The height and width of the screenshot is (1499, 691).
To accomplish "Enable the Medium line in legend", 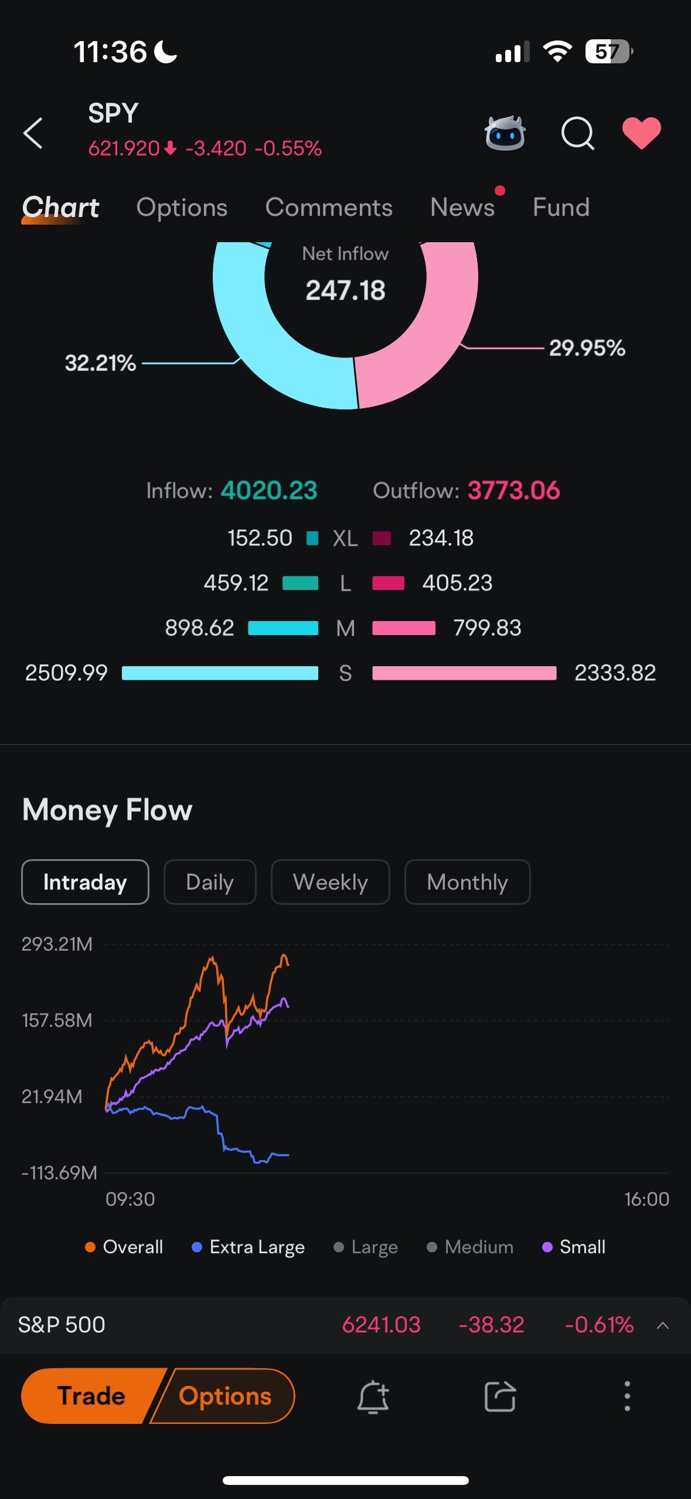I will 470,1247.
